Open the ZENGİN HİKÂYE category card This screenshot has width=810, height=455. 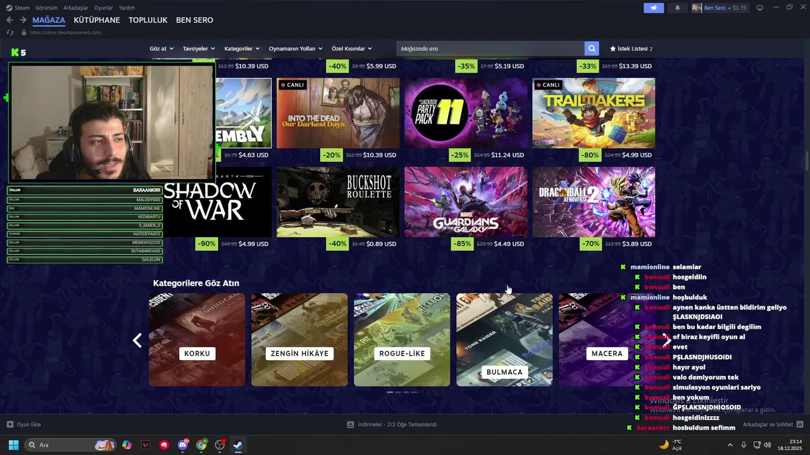coord(299,340)
